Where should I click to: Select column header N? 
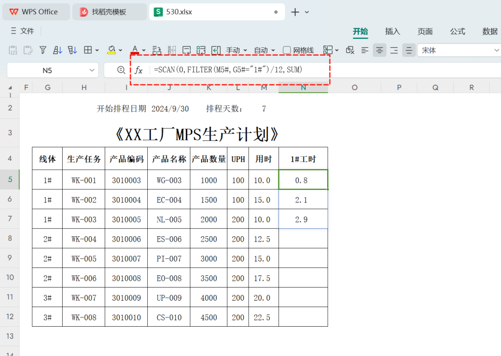(x=303, y=88)
